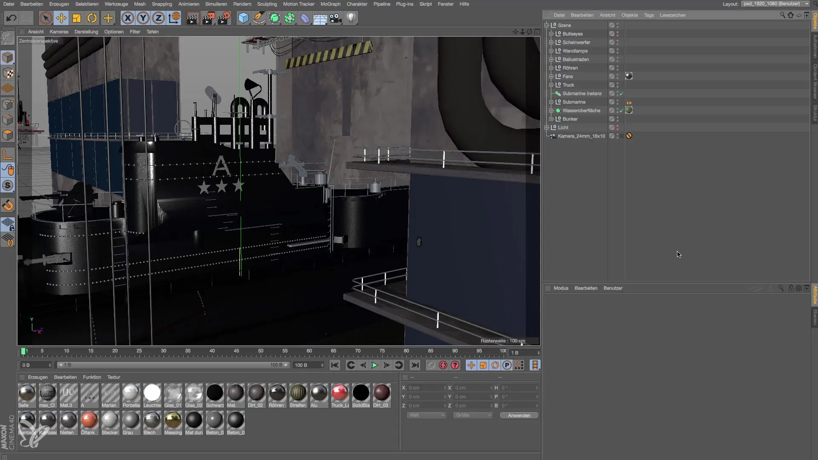Toggle the Z axis lock
Screen dimensions: 818x460
point(158,18)
